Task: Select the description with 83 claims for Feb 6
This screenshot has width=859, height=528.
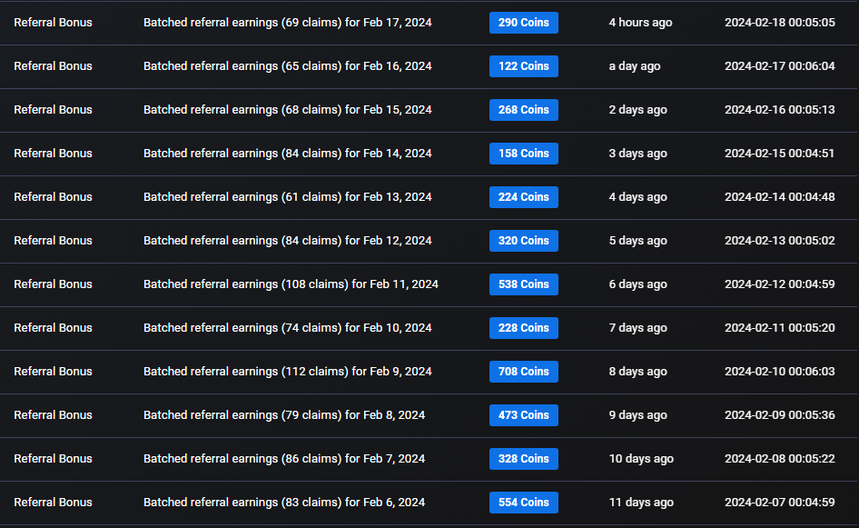Action: [x=284, y=503]
